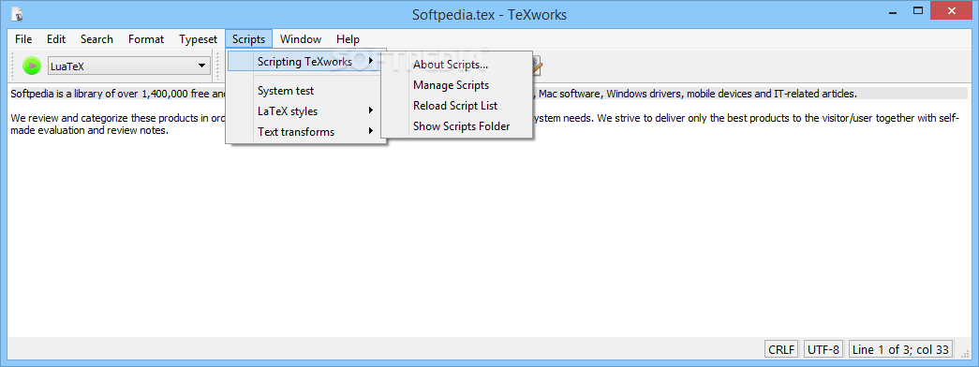The image size is (979, 367).
Task: Expand the LaTeX styles submenu
Action: 304,111
